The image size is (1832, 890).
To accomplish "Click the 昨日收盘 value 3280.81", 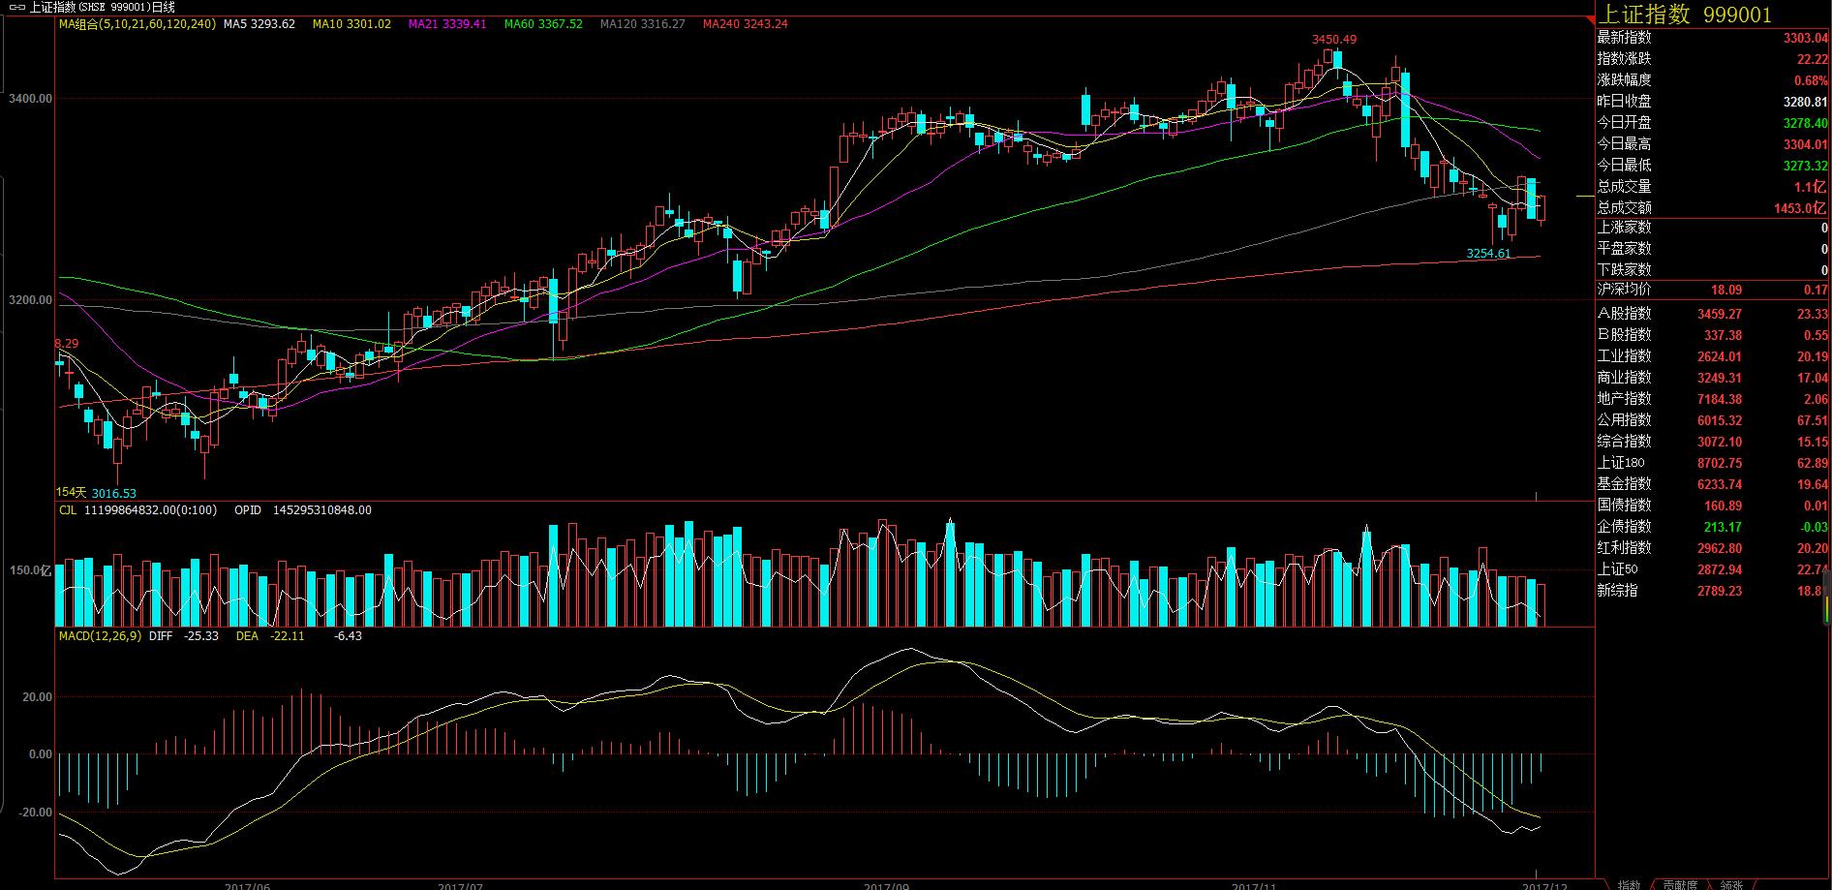I will pos(1805,102).
